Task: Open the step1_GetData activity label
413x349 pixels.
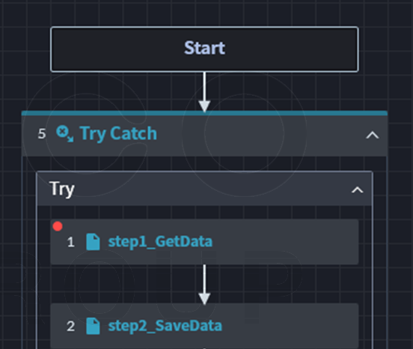Action: pos(160,242)
